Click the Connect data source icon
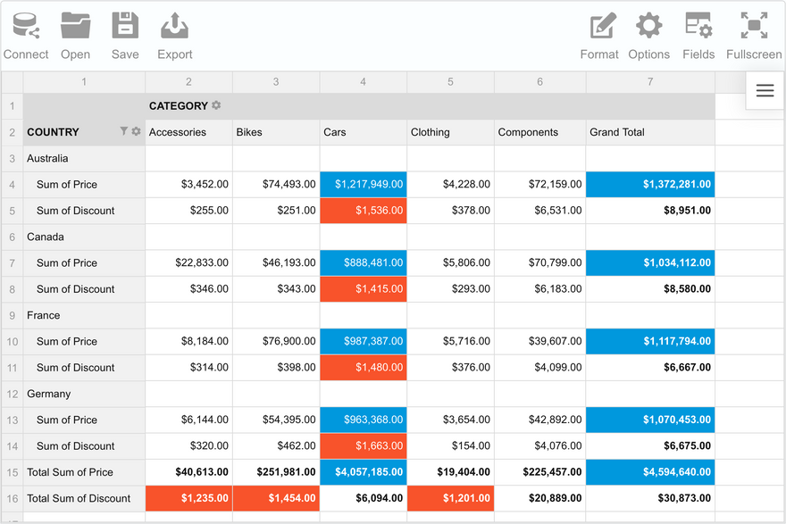This screenshot has height=524, width=786. (x=26, y=27)
